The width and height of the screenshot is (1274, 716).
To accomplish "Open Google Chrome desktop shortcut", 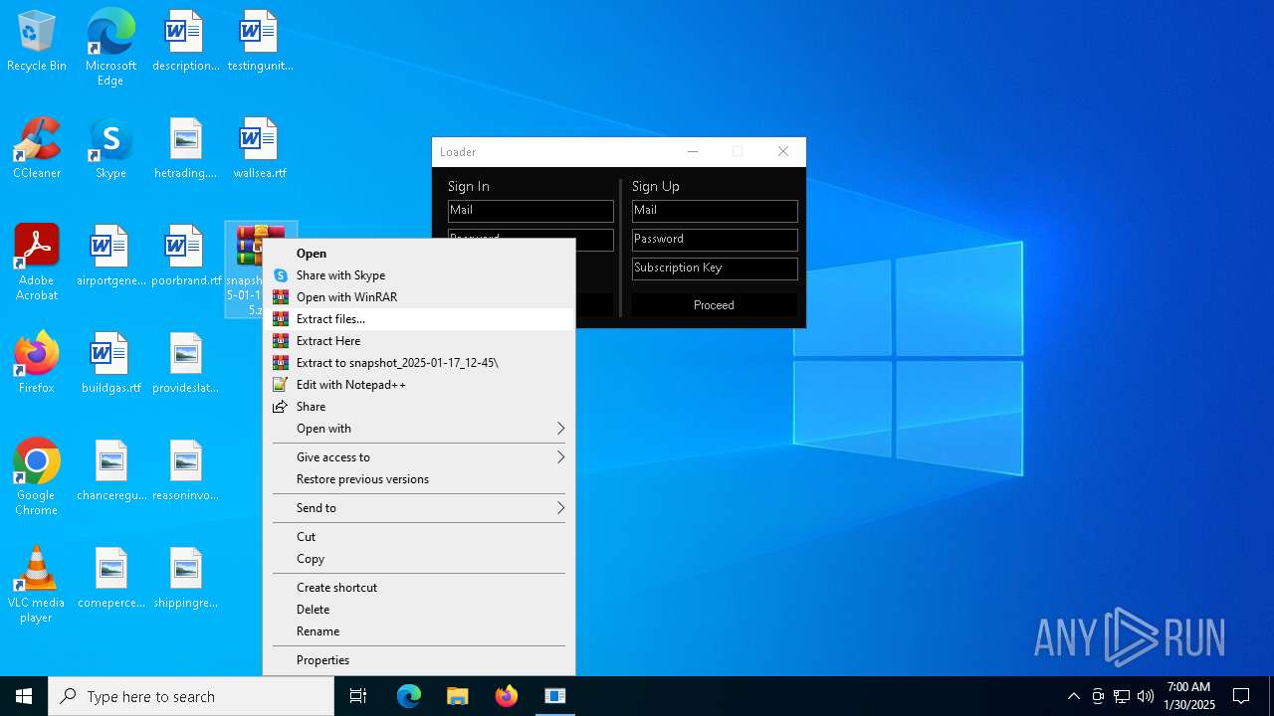I will click(37, 477).
